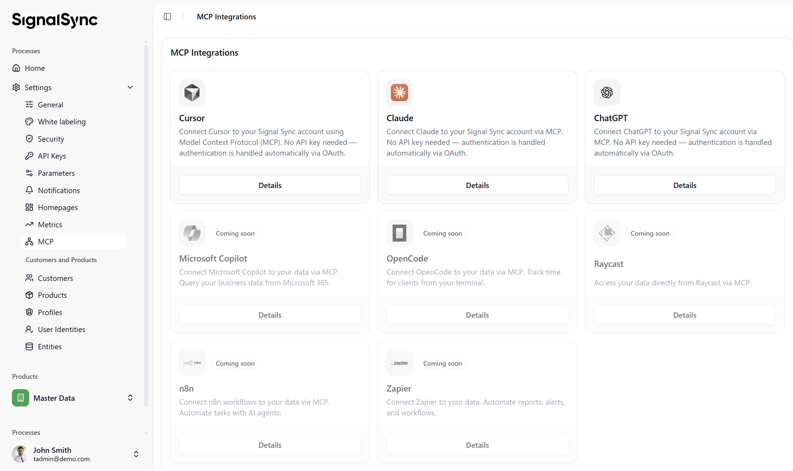Click the Security shield icon

coord(29,139)
